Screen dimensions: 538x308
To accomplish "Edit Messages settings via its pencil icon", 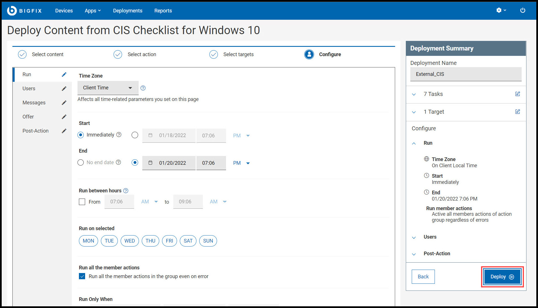I will 64,102.
